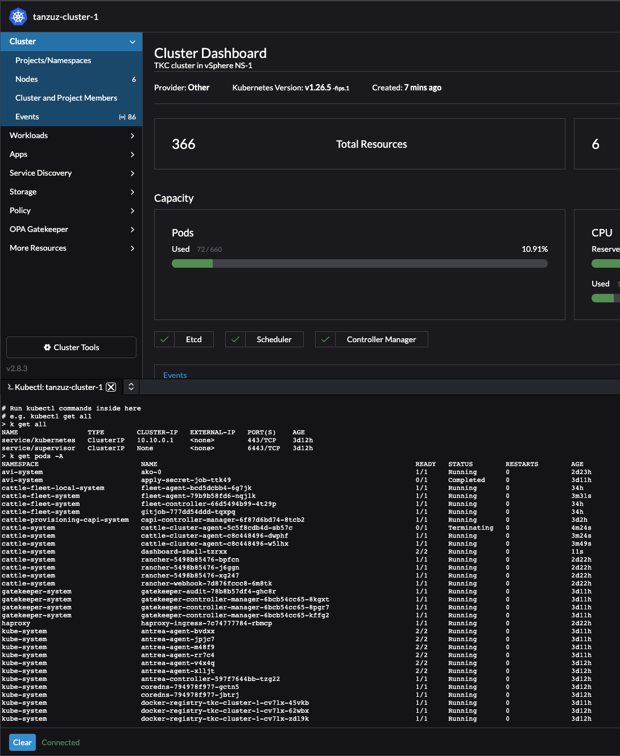Click the Kubernetes helm logo icon
Screen dimensions: 620x756
coord(18,16)
